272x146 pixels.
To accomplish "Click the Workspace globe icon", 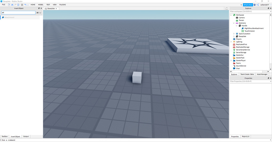I will [x=234, y=15].
